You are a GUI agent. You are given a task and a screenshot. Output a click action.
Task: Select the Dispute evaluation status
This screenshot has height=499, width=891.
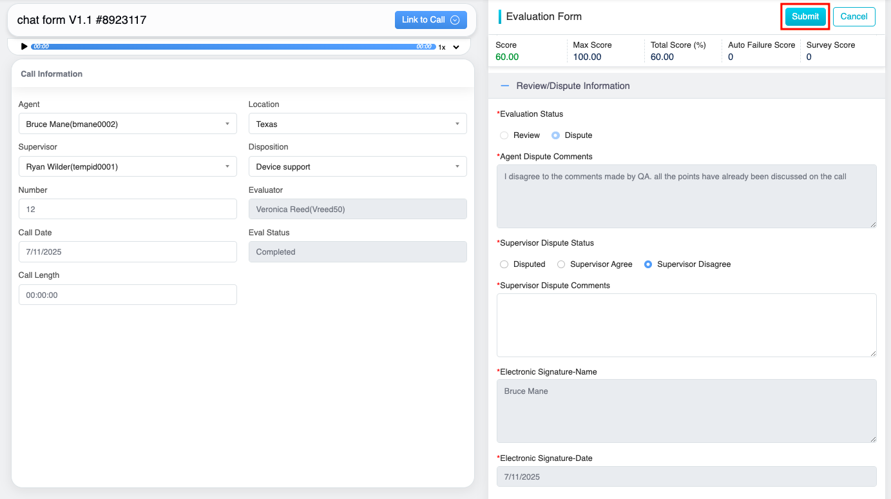tap(556, 135)
